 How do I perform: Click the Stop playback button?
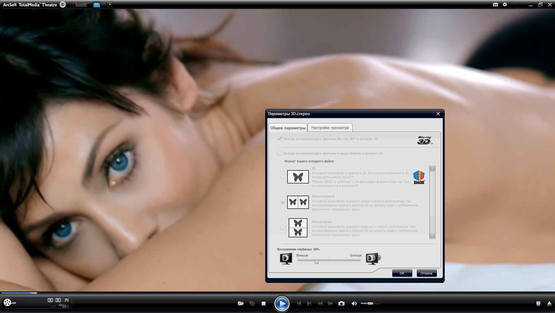[x=263, y=303]
